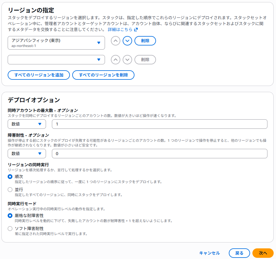This screenshot has width=276, height=259.
Task: Click すべてのリージョンを追加 button
Action: [x=39, y=75]
